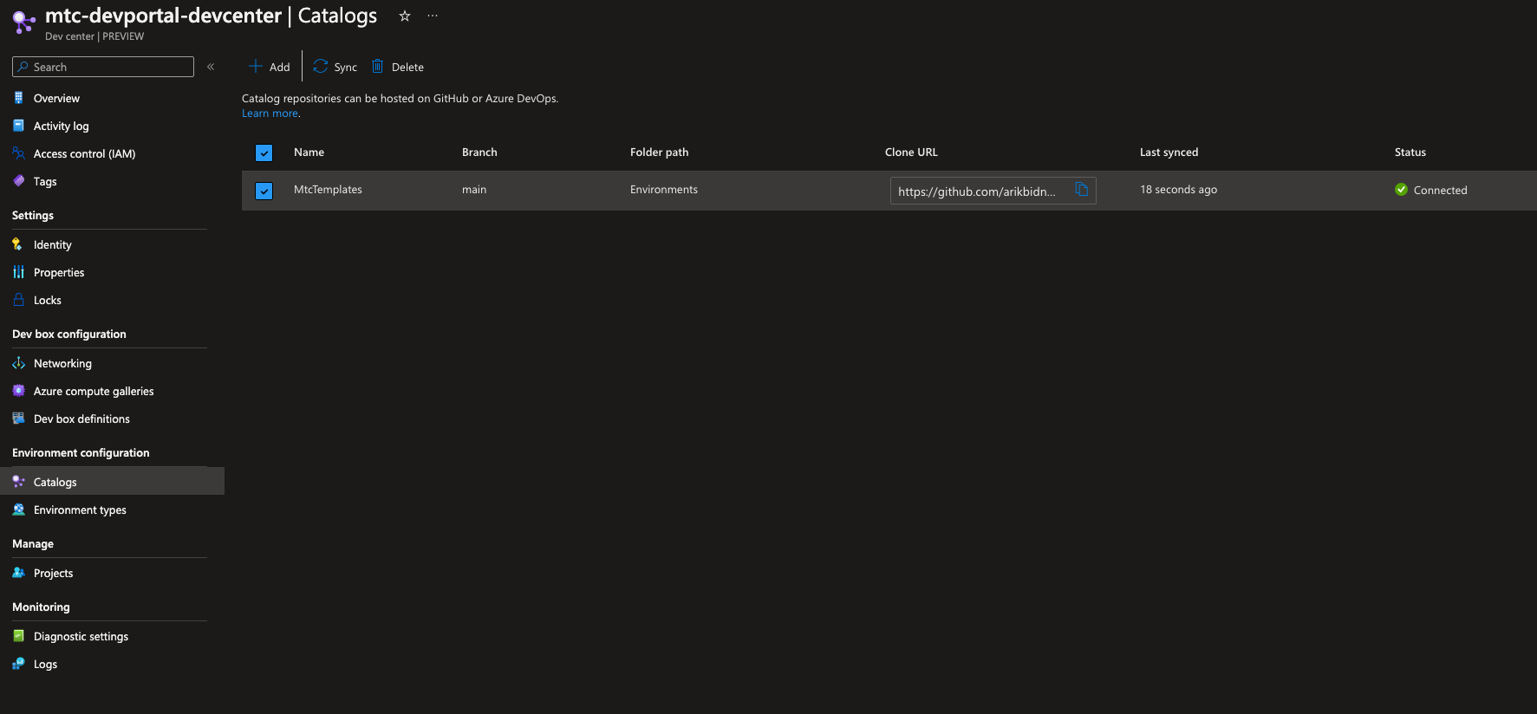Open the Projects page
Viewport: 1537px width, 714px height.
[53, 573]
